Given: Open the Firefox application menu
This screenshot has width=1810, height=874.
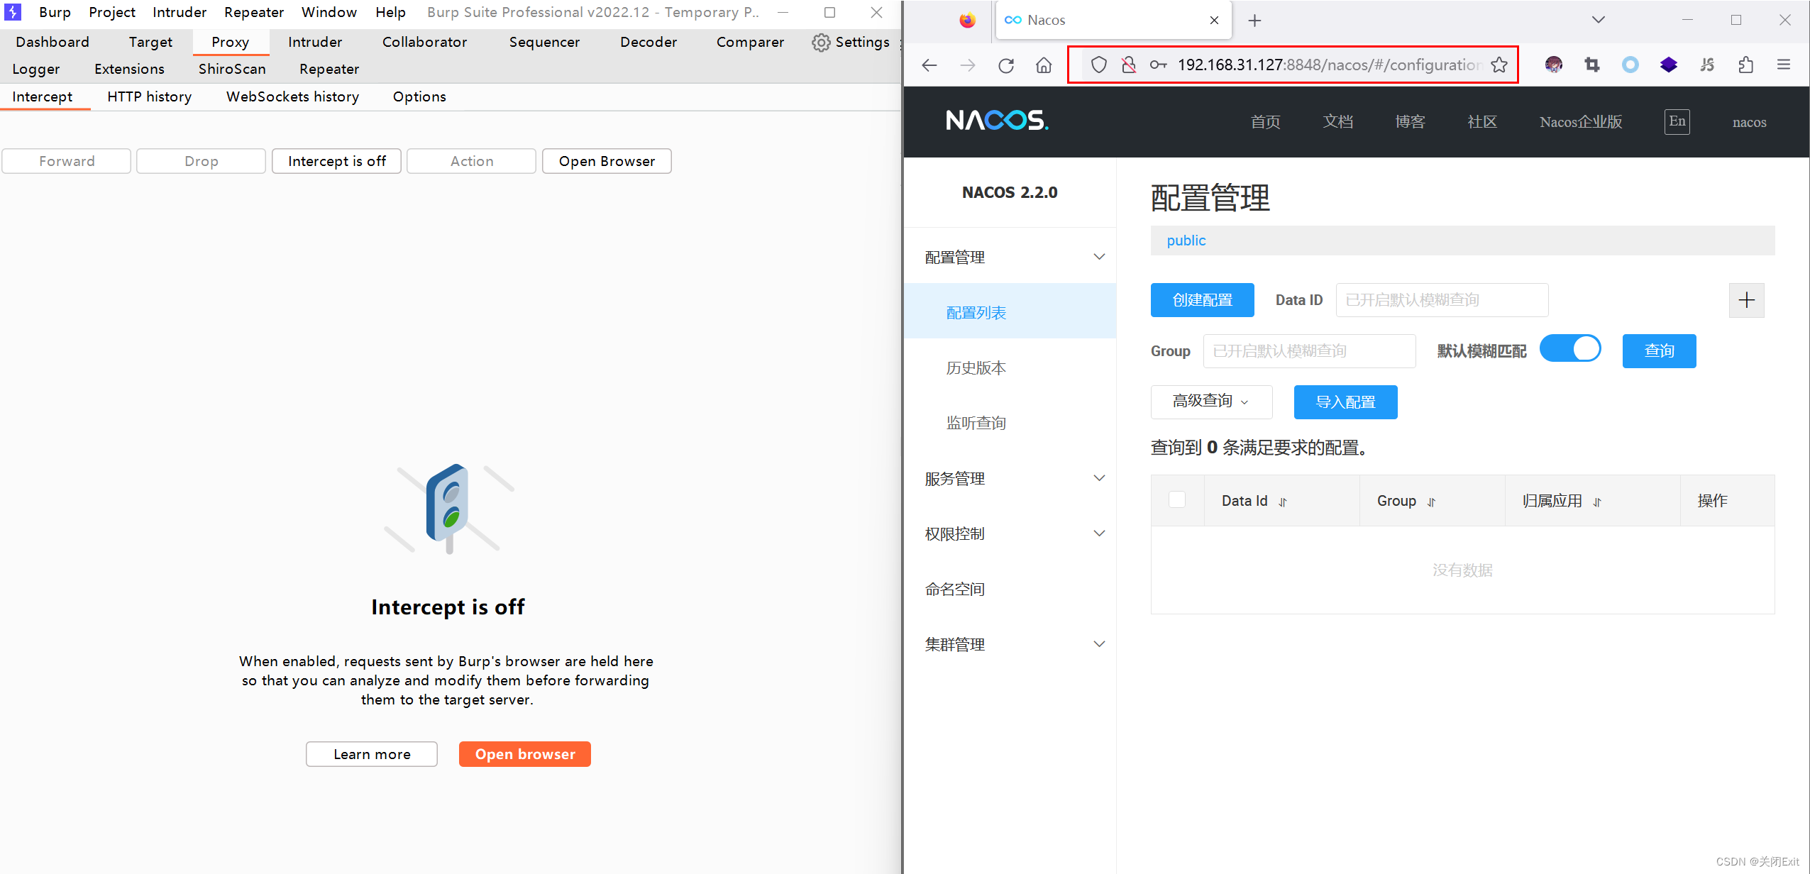Looking at the screenshot, I should click(1784, 65).
